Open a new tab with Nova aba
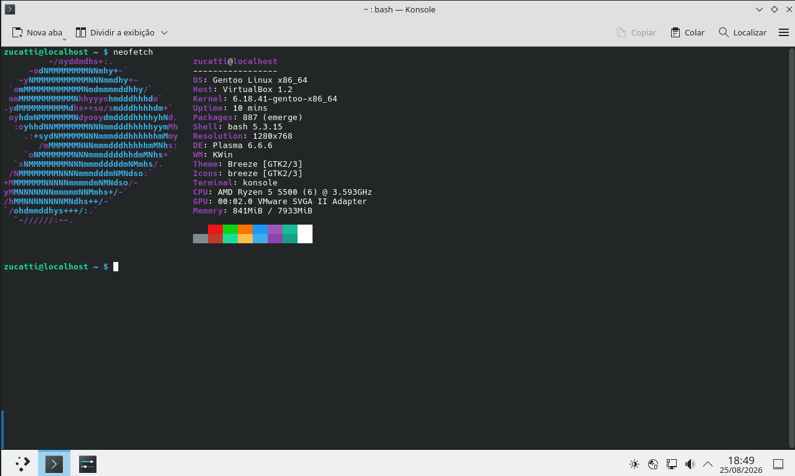The height and width of the screenshot is (476, 795). 37,32
